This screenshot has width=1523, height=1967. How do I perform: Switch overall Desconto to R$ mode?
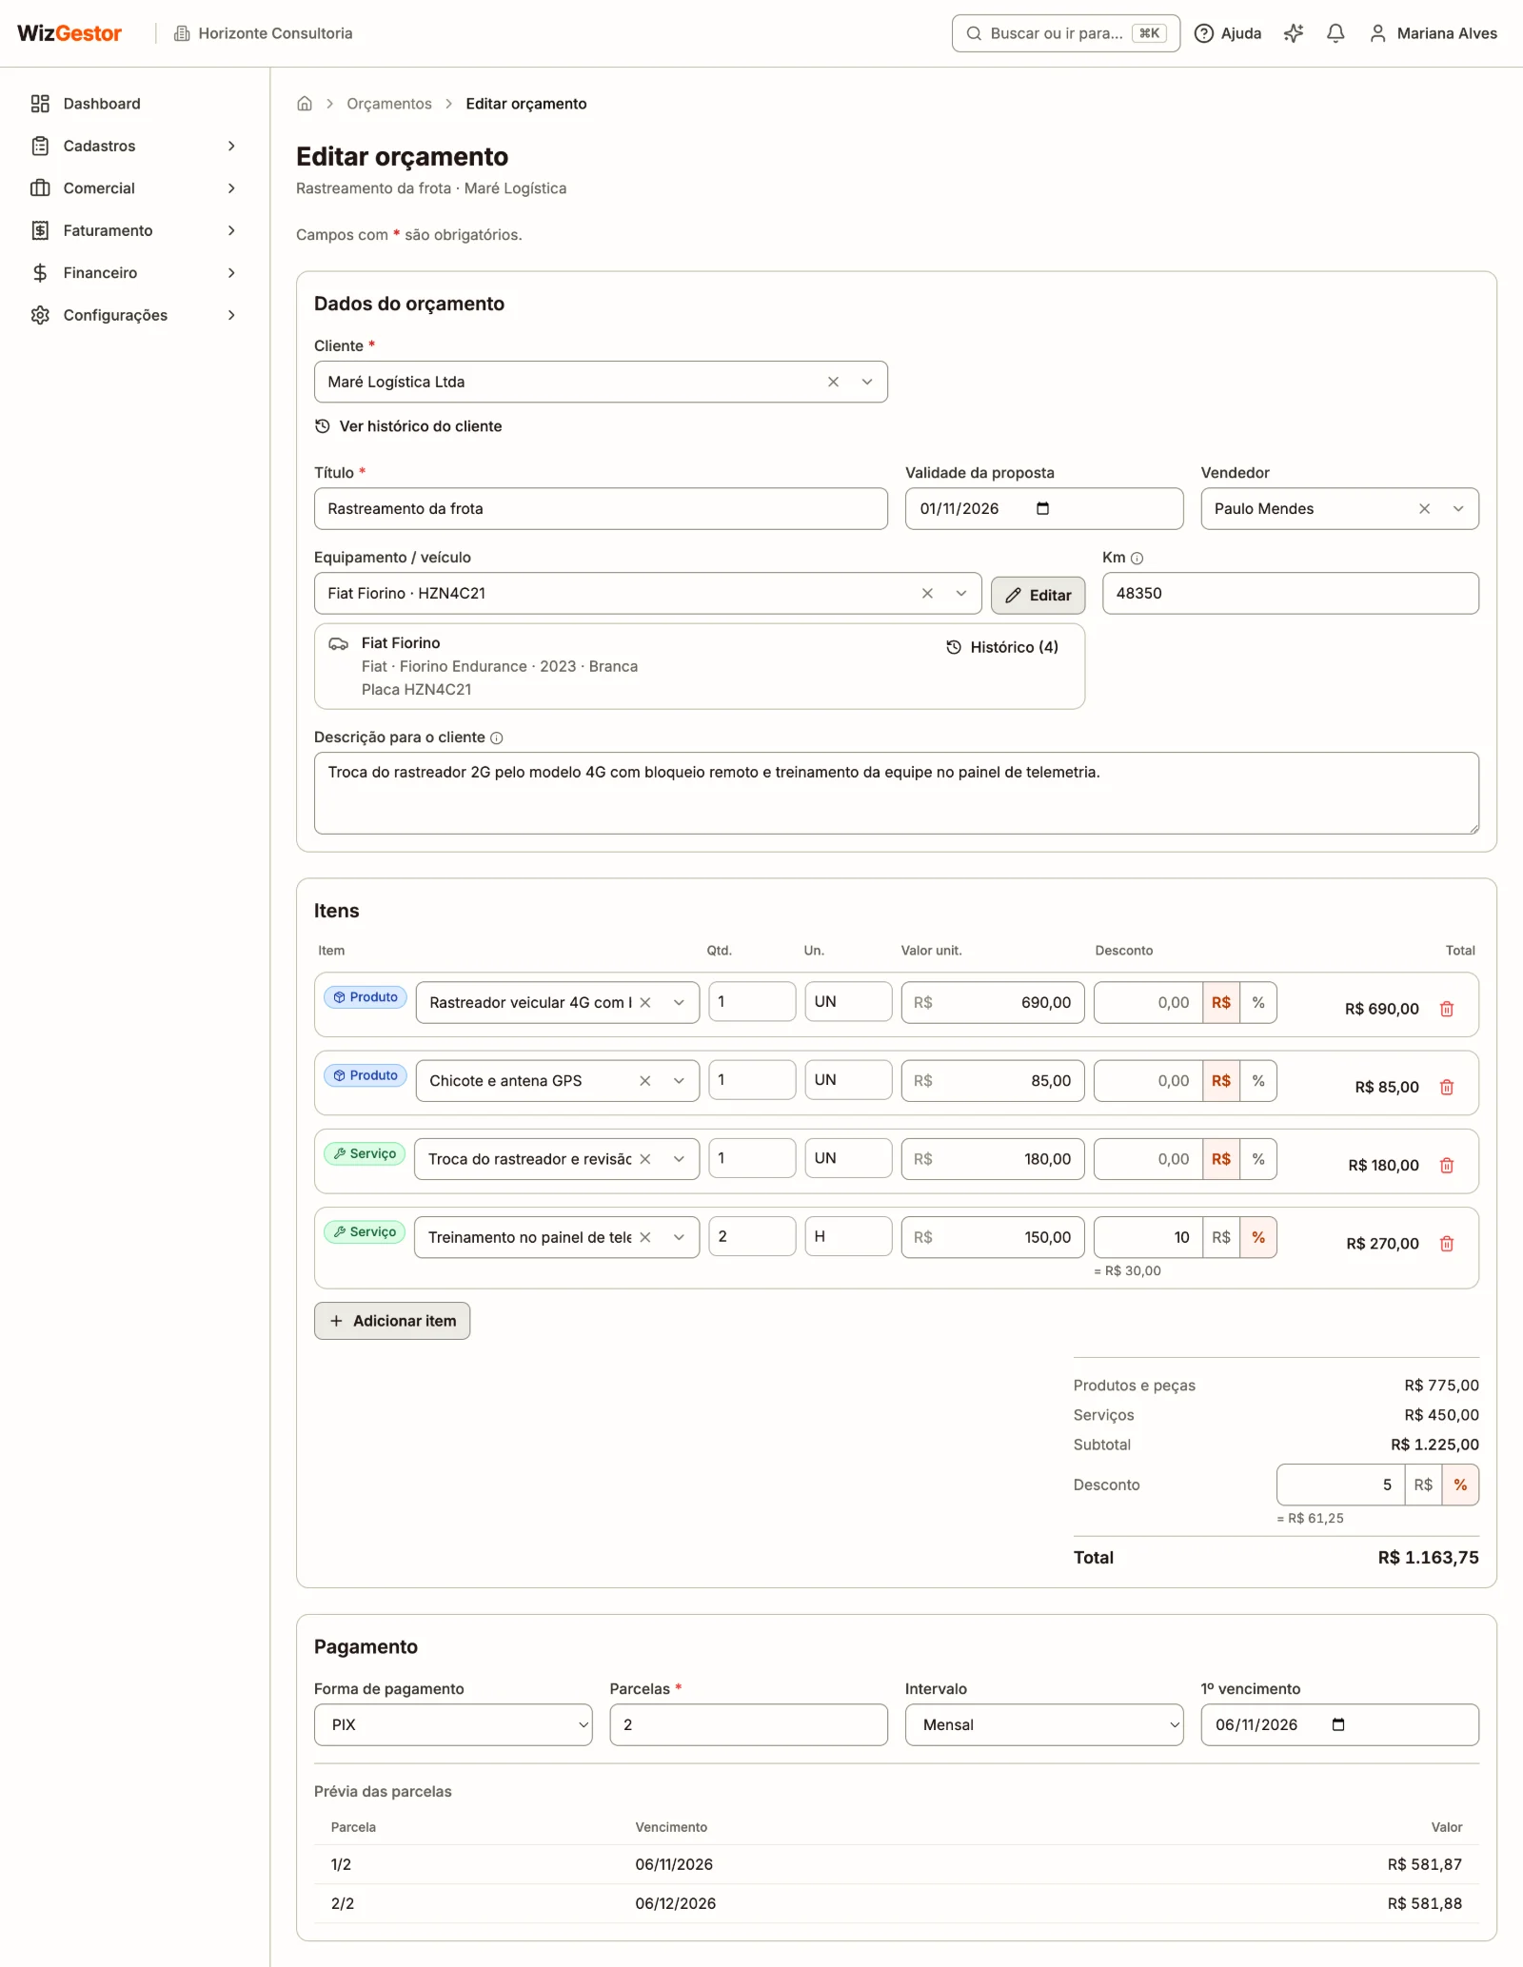tap(1423, 1485)
